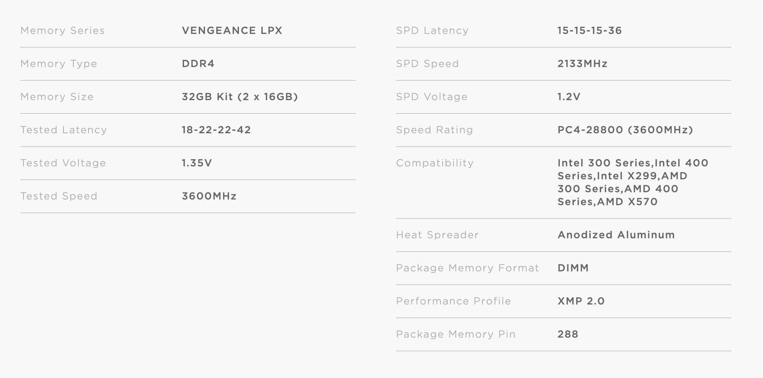Click the Tested Latency 18-22-22-42 value
Image resolution: width=763 pixels, height=378 pixels.
216,130
